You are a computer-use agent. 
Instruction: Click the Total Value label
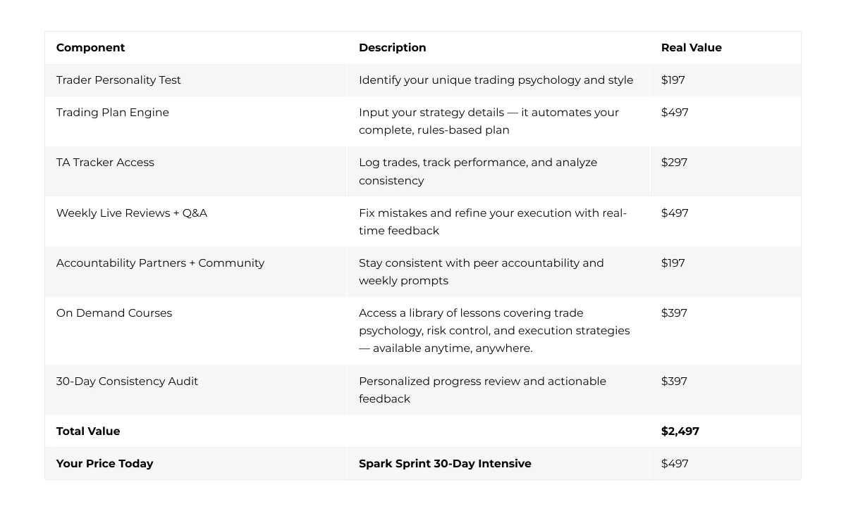tap(88, 431)
